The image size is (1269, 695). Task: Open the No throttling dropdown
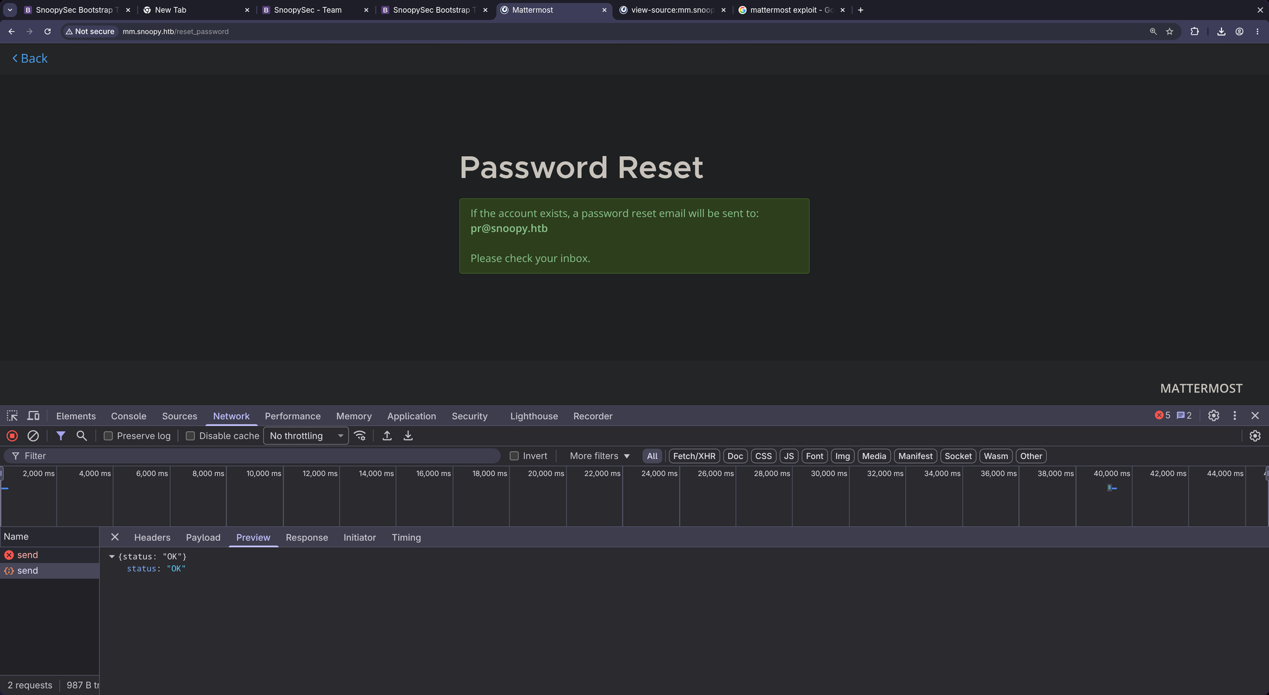click(x=306, y=436)
